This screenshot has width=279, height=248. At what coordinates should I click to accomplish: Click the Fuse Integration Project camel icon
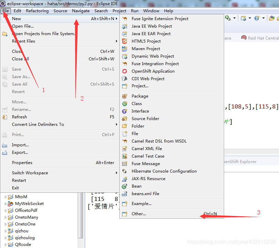tap(124, 64)
